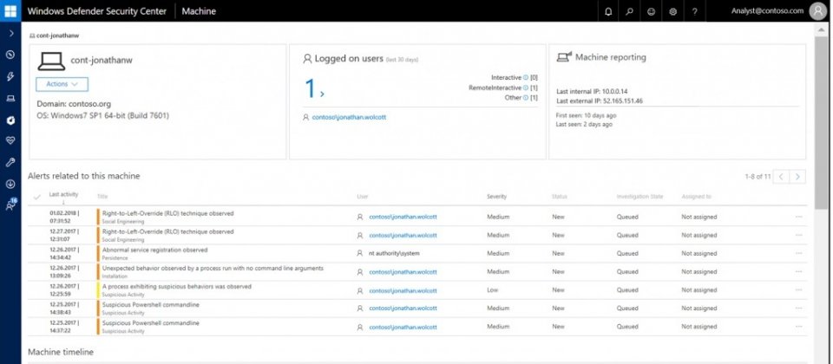
Task: Sort alerts by Last activity column
Action: point(63,195)
